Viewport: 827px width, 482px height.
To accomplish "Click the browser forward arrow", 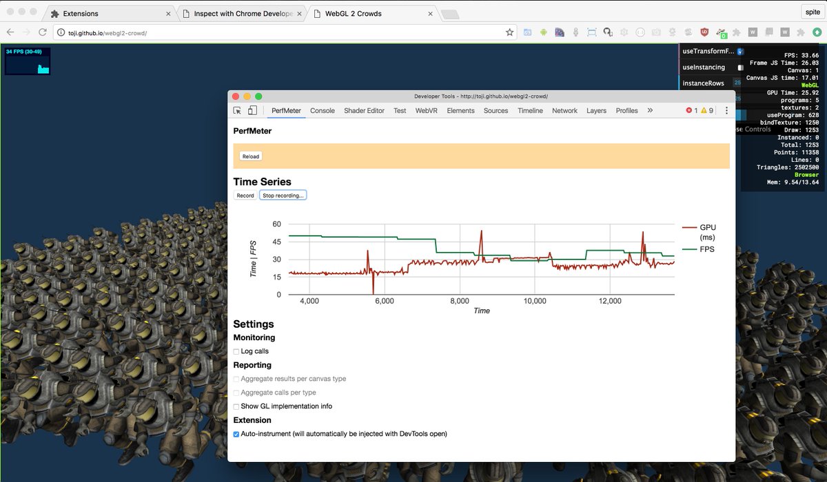I will (x=26, y=32).
